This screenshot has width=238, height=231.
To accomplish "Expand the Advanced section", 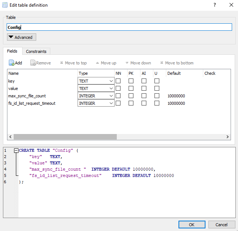I will click(x=21, y=37).
